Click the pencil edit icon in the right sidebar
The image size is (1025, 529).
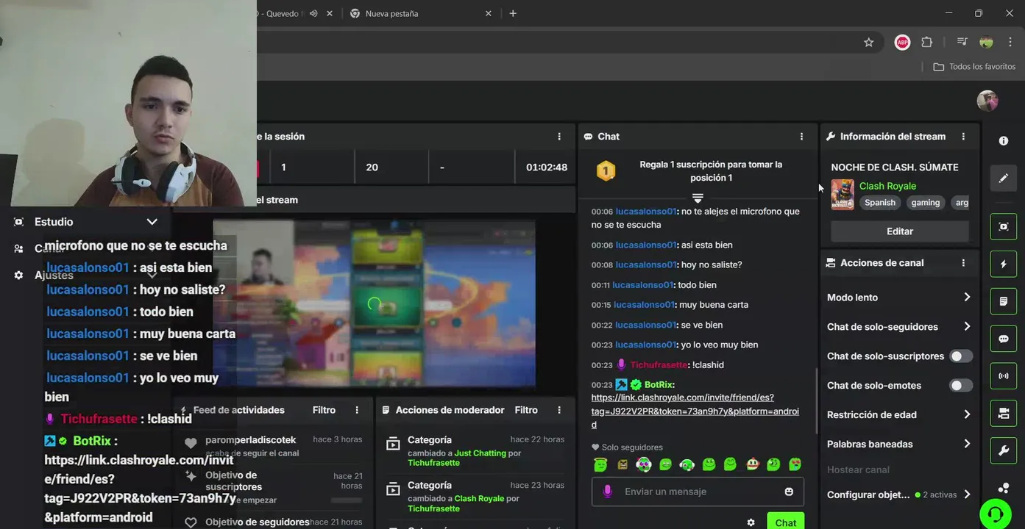[x=1003, y=178]
